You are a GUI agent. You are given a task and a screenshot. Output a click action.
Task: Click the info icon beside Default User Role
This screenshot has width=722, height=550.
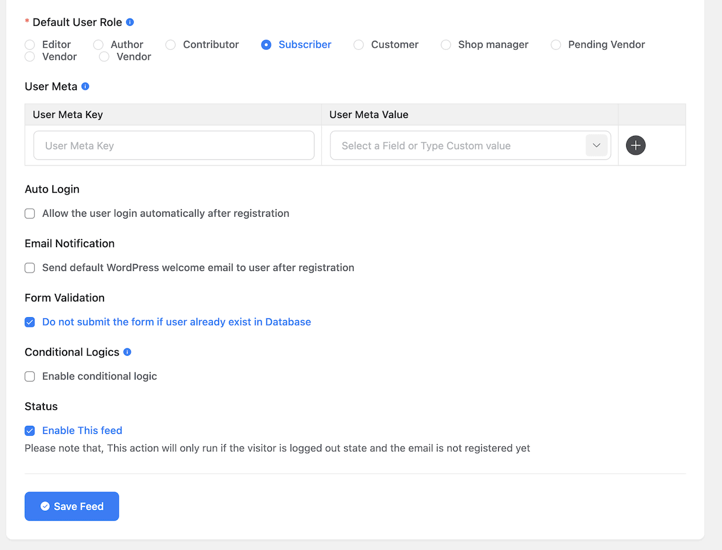[130, 22]
